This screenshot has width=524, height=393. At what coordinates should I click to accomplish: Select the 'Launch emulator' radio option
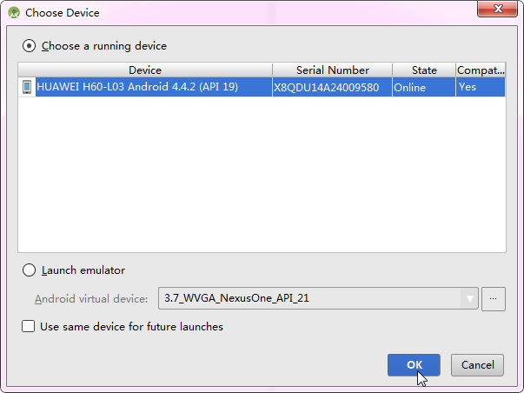tap(30, 270)
